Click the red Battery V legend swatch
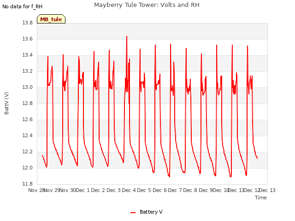Viewport: 295px width, 221px height. (133, 213)
